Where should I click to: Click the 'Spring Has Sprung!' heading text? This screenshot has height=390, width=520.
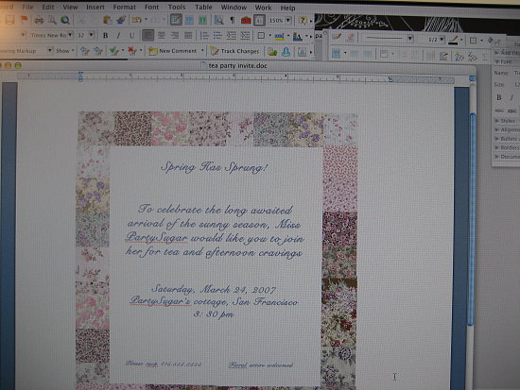pos(215,167)
